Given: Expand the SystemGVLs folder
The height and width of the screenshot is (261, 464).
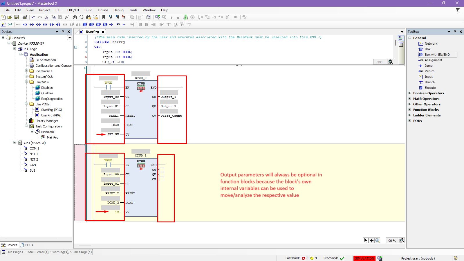Looking at the screenshot, I should click(x=26, y=71).
